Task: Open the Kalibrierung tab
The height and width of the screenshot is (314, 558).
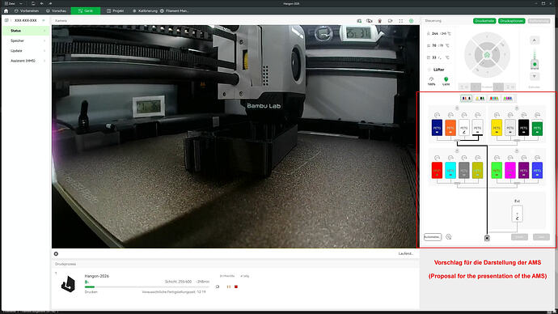Action: [x=145, y=11]
